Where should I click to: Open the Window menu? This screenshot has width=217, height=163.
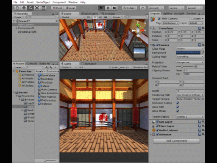tap(73, 2)
